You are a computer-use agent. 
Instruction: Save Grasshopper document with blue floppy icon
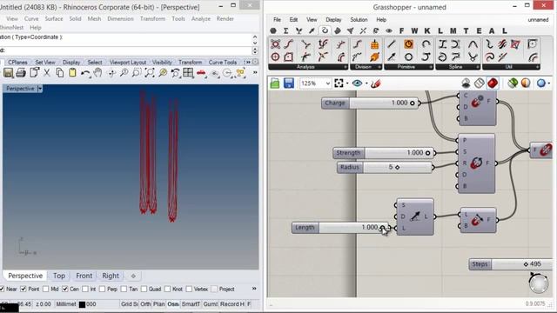[x=288, y=83]
